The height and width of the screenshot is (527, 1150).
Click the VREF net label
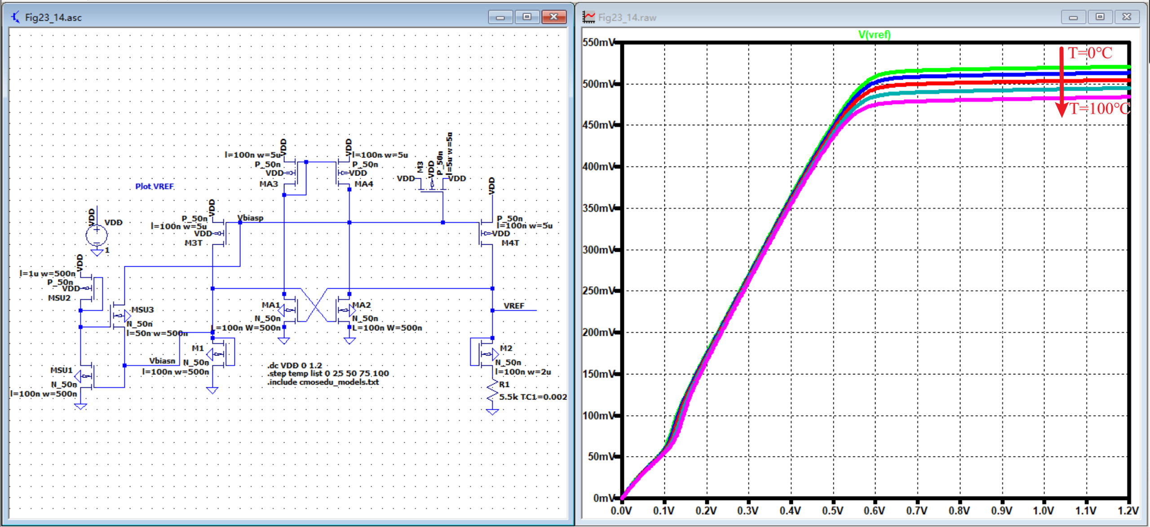[x=514, y=305]
